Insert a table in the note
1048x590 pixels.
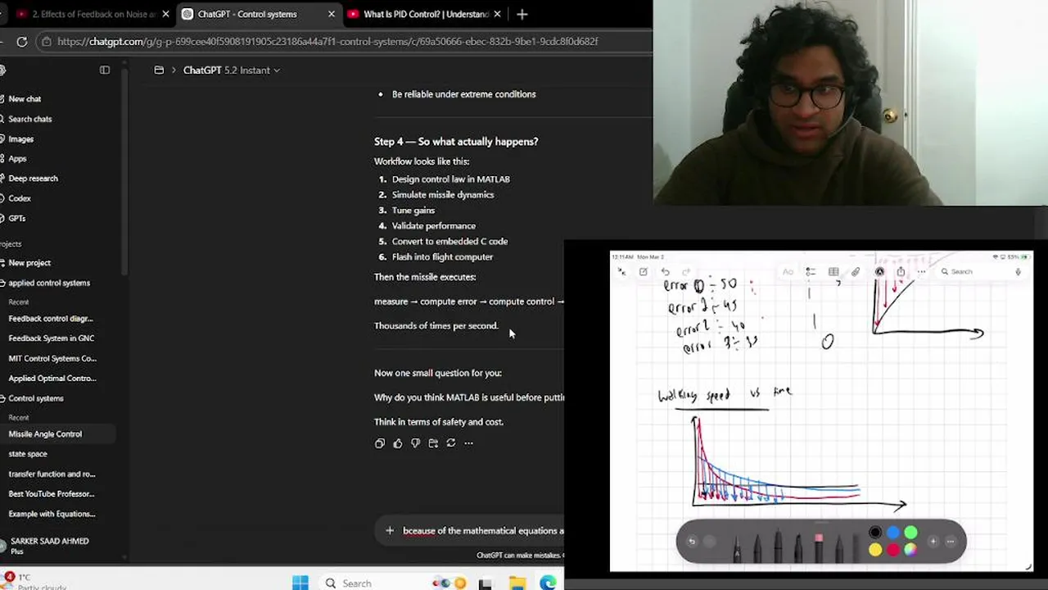click(x=833, y=272)
